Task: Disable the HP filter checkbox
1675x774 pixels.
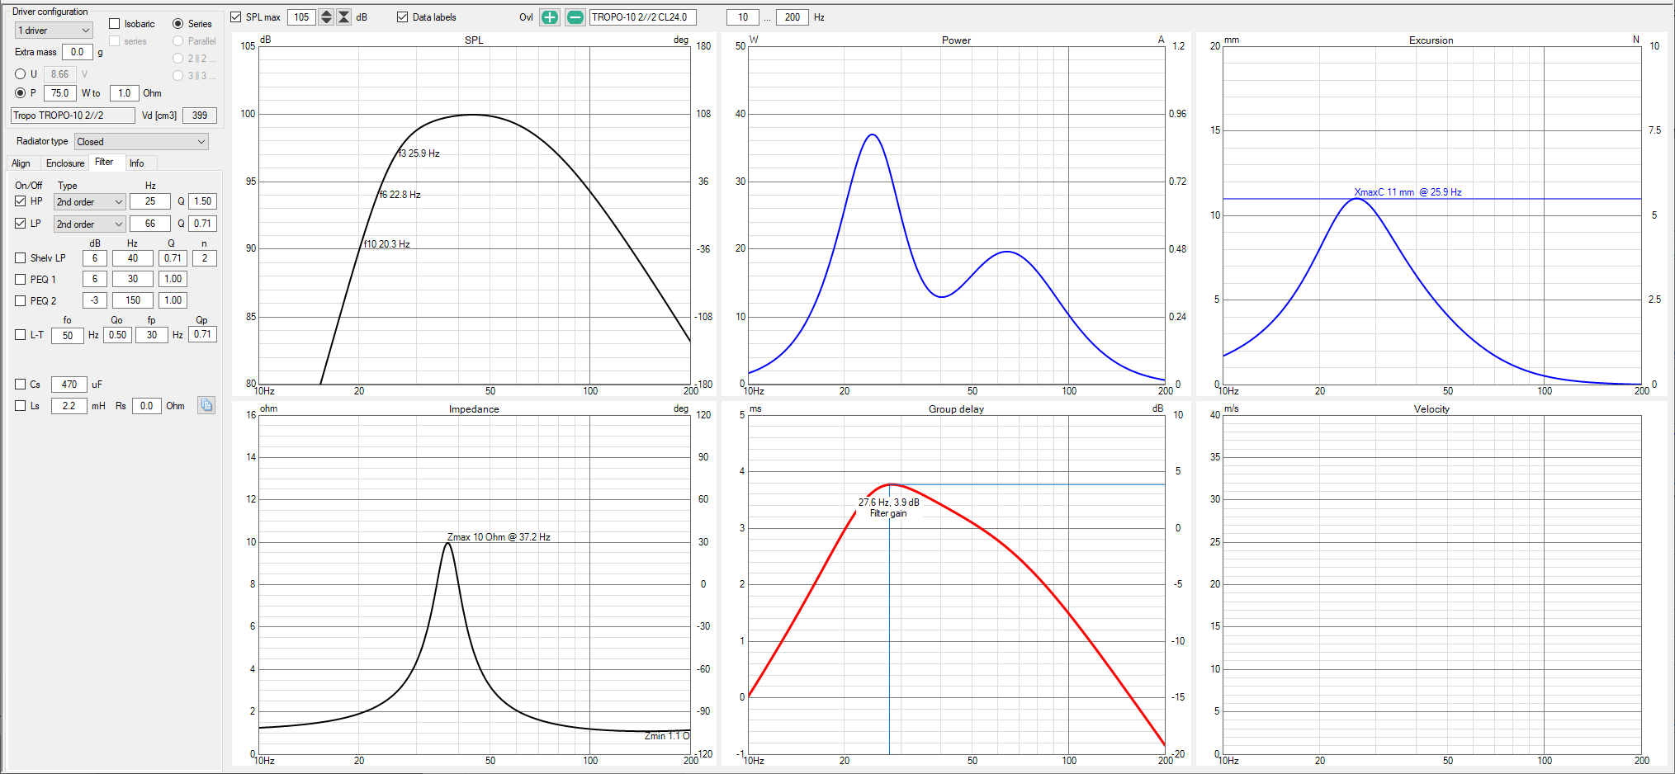Action: click(x=21, y=201)
